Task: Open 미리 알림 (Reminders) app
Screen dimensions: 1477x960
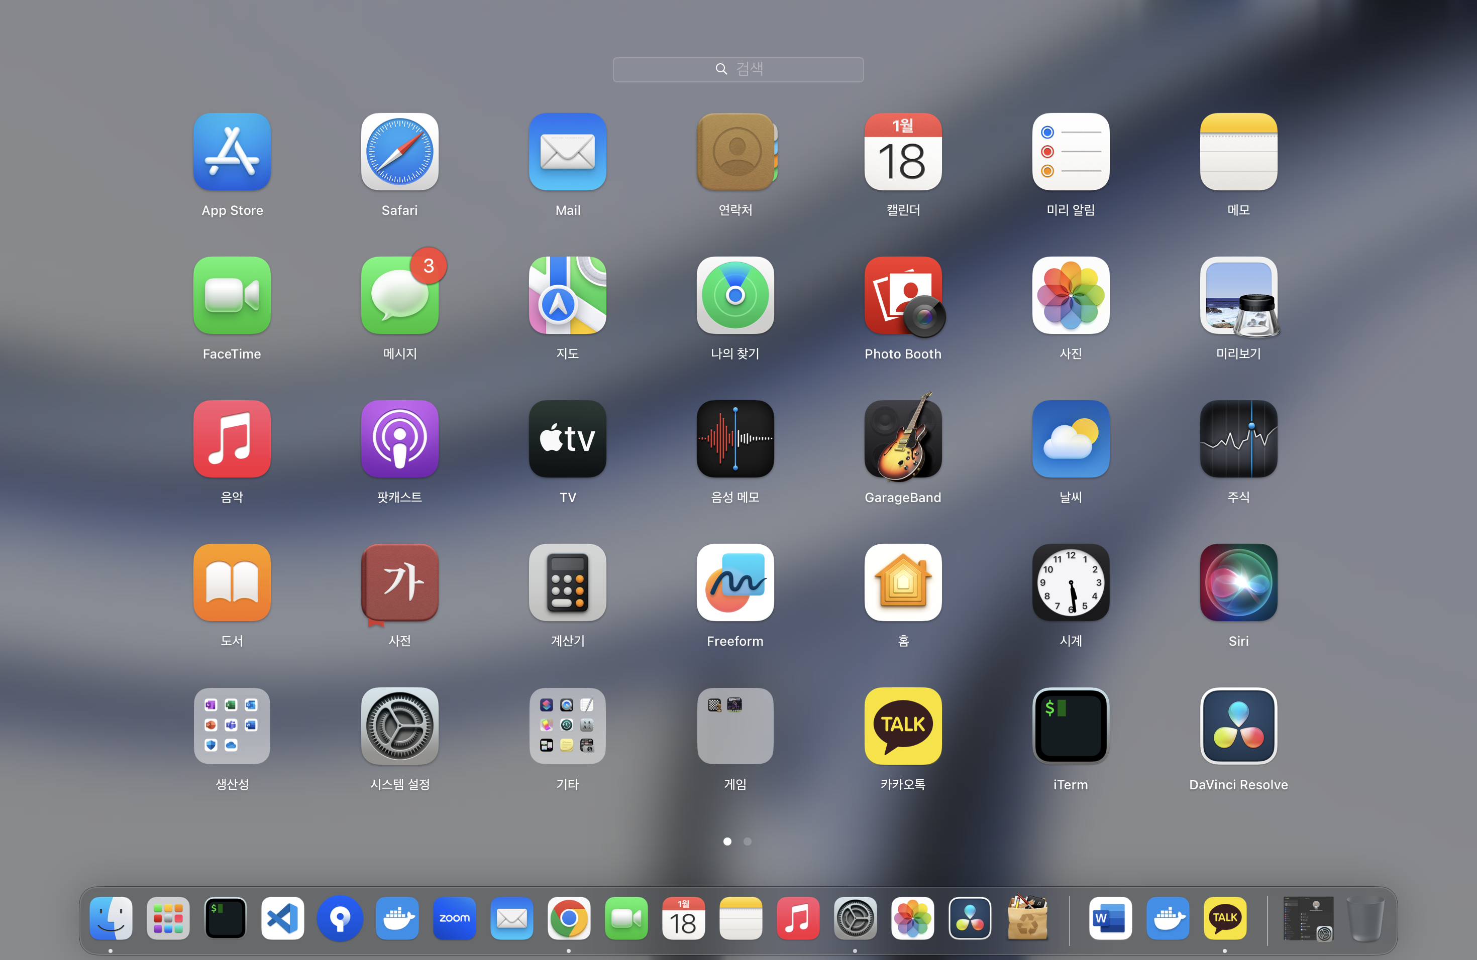Action: pyautogui.click(x=1071, y=151)
